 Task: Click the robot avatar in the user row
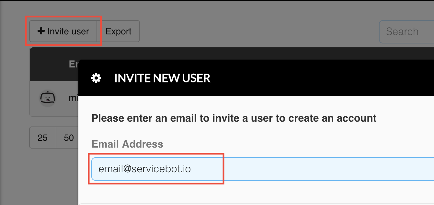pyautogui.click(x=48, y=98)
